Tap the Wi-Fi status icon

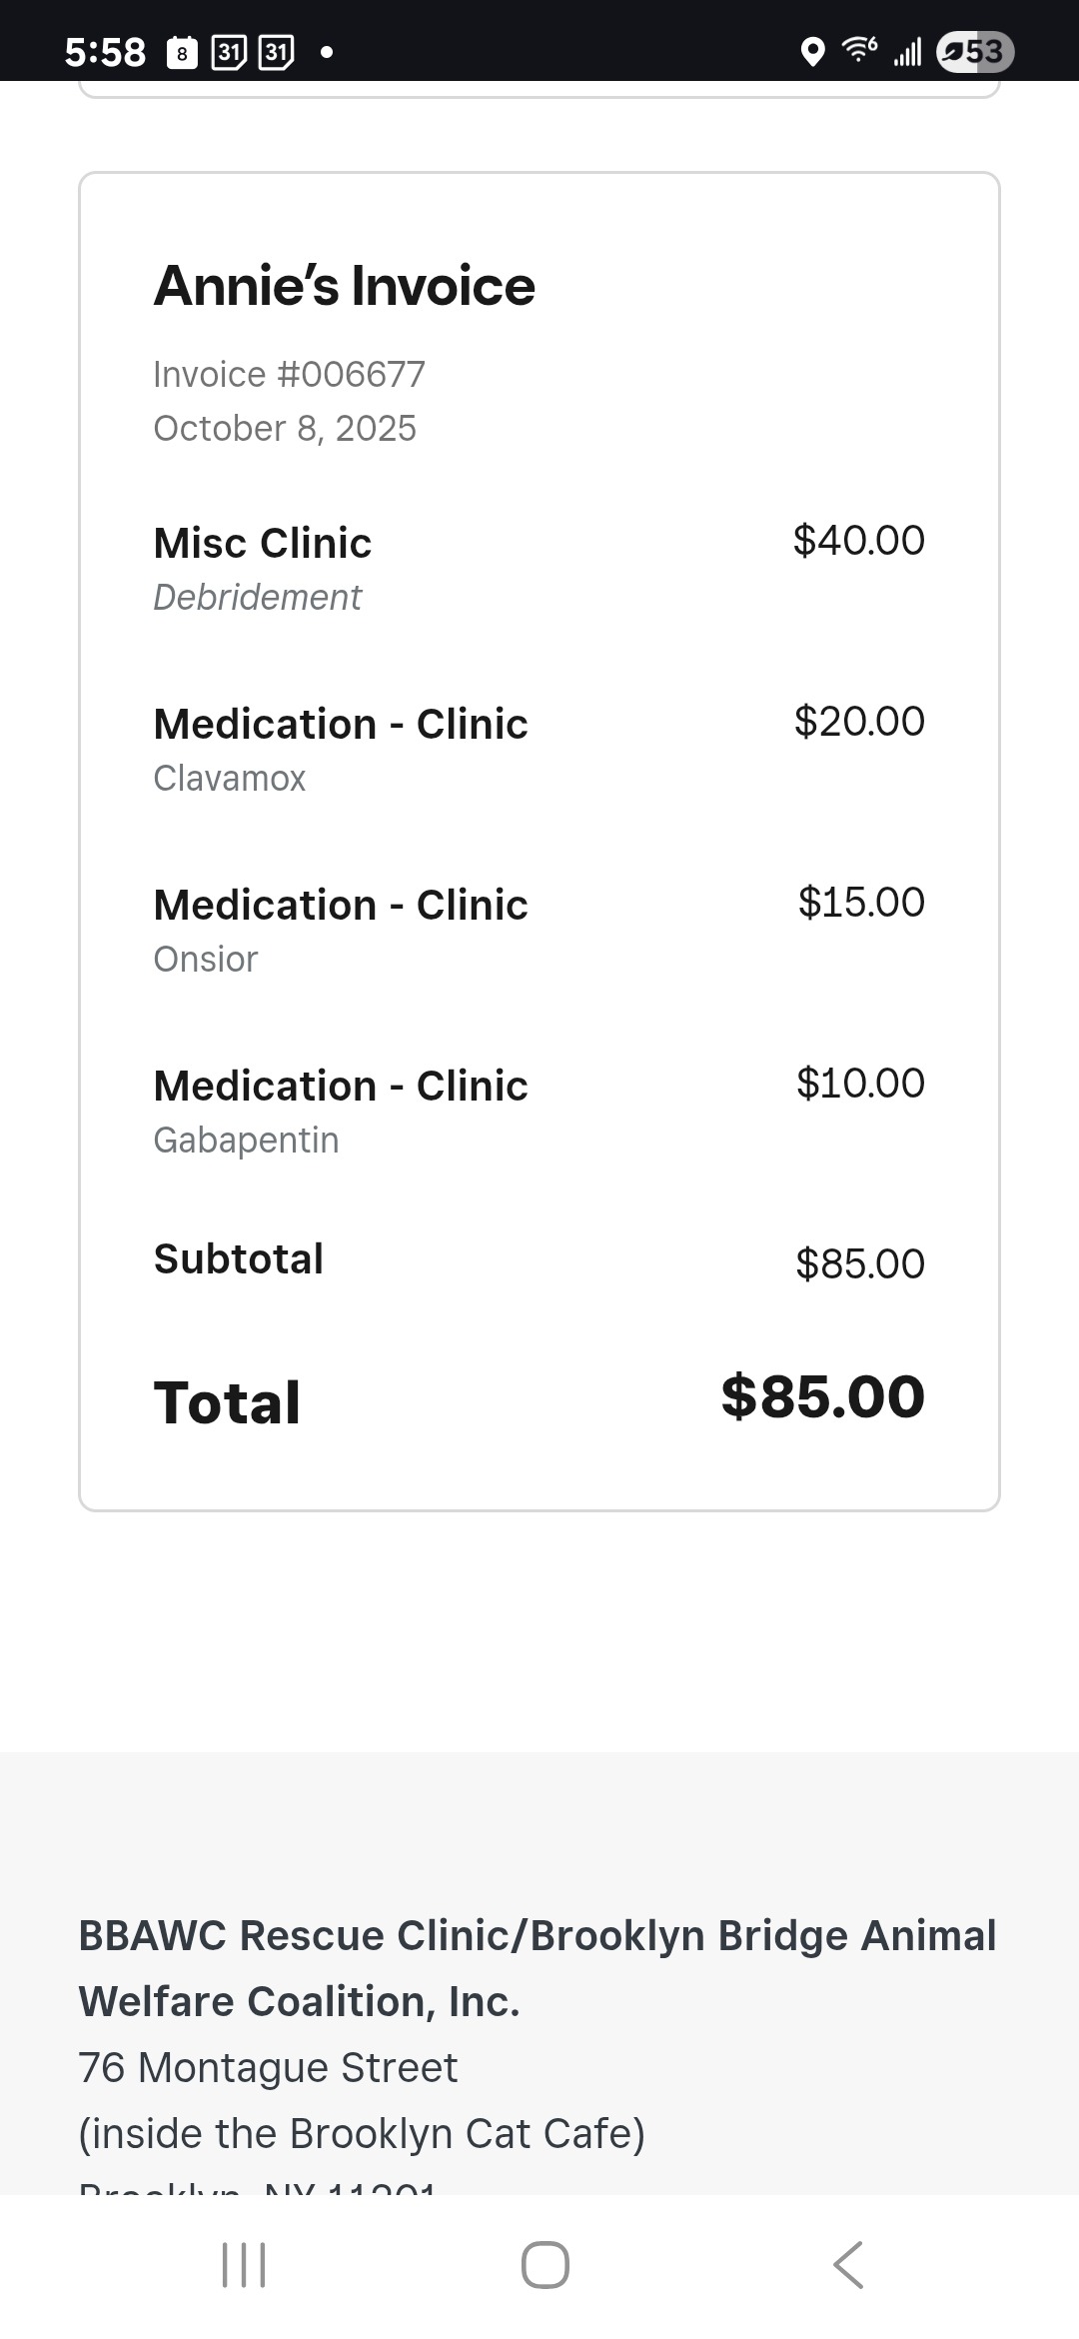859,50
